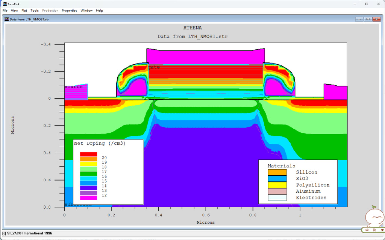Click the orange doping level 19 swatch

(x=88, y=159)
